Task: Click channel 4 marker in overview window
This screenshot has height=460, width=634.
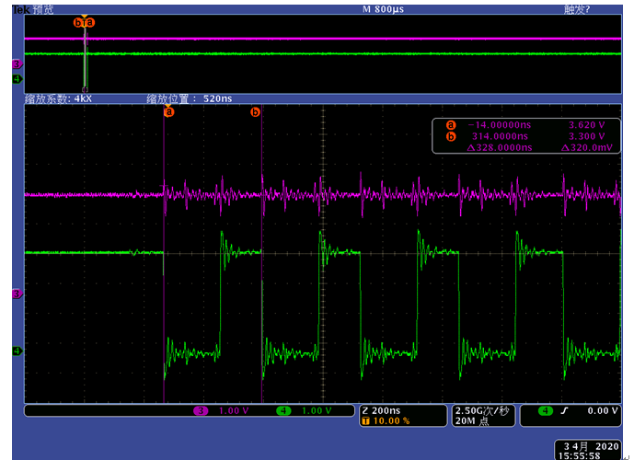Action: [17, 79]
